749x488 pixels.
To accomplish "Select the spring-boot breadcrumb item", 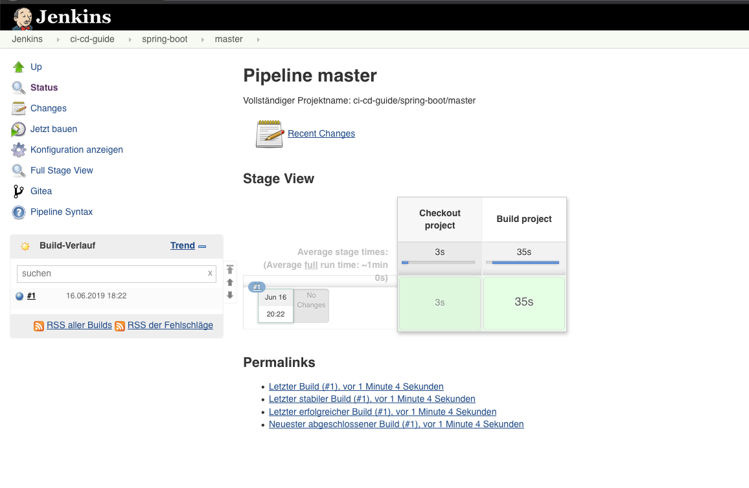I will pyautogui.click(x=165, y=39).
